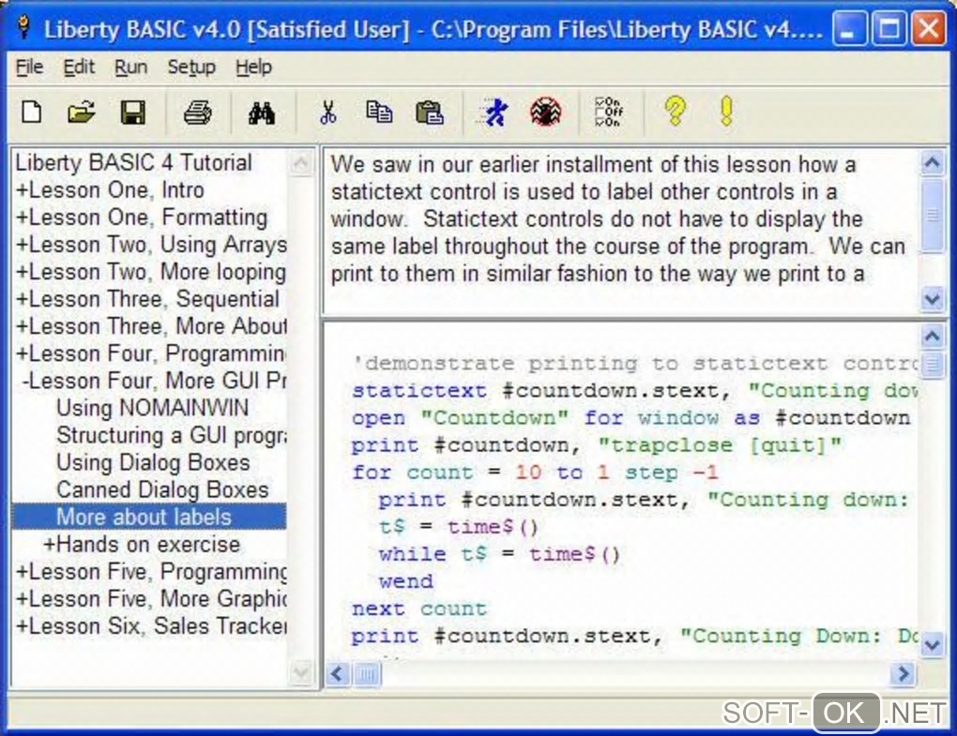This screenshot has height=736, width=957.
Task: Select the Structuring a GUI program topic
Action: pos(172,435)
